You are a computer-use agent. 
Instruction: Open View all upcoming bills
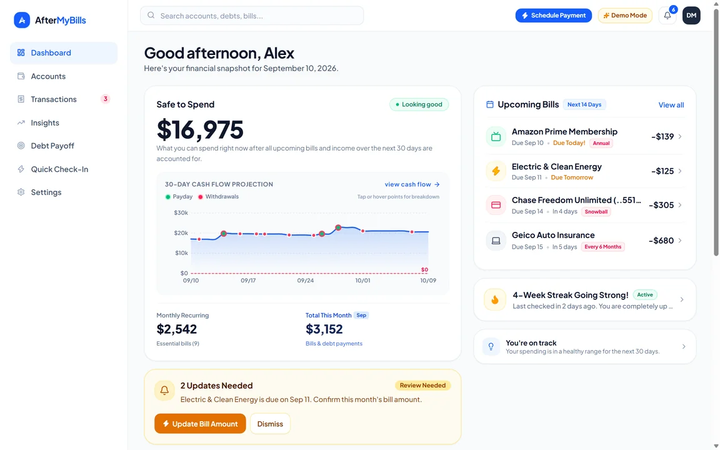[671, 105]
